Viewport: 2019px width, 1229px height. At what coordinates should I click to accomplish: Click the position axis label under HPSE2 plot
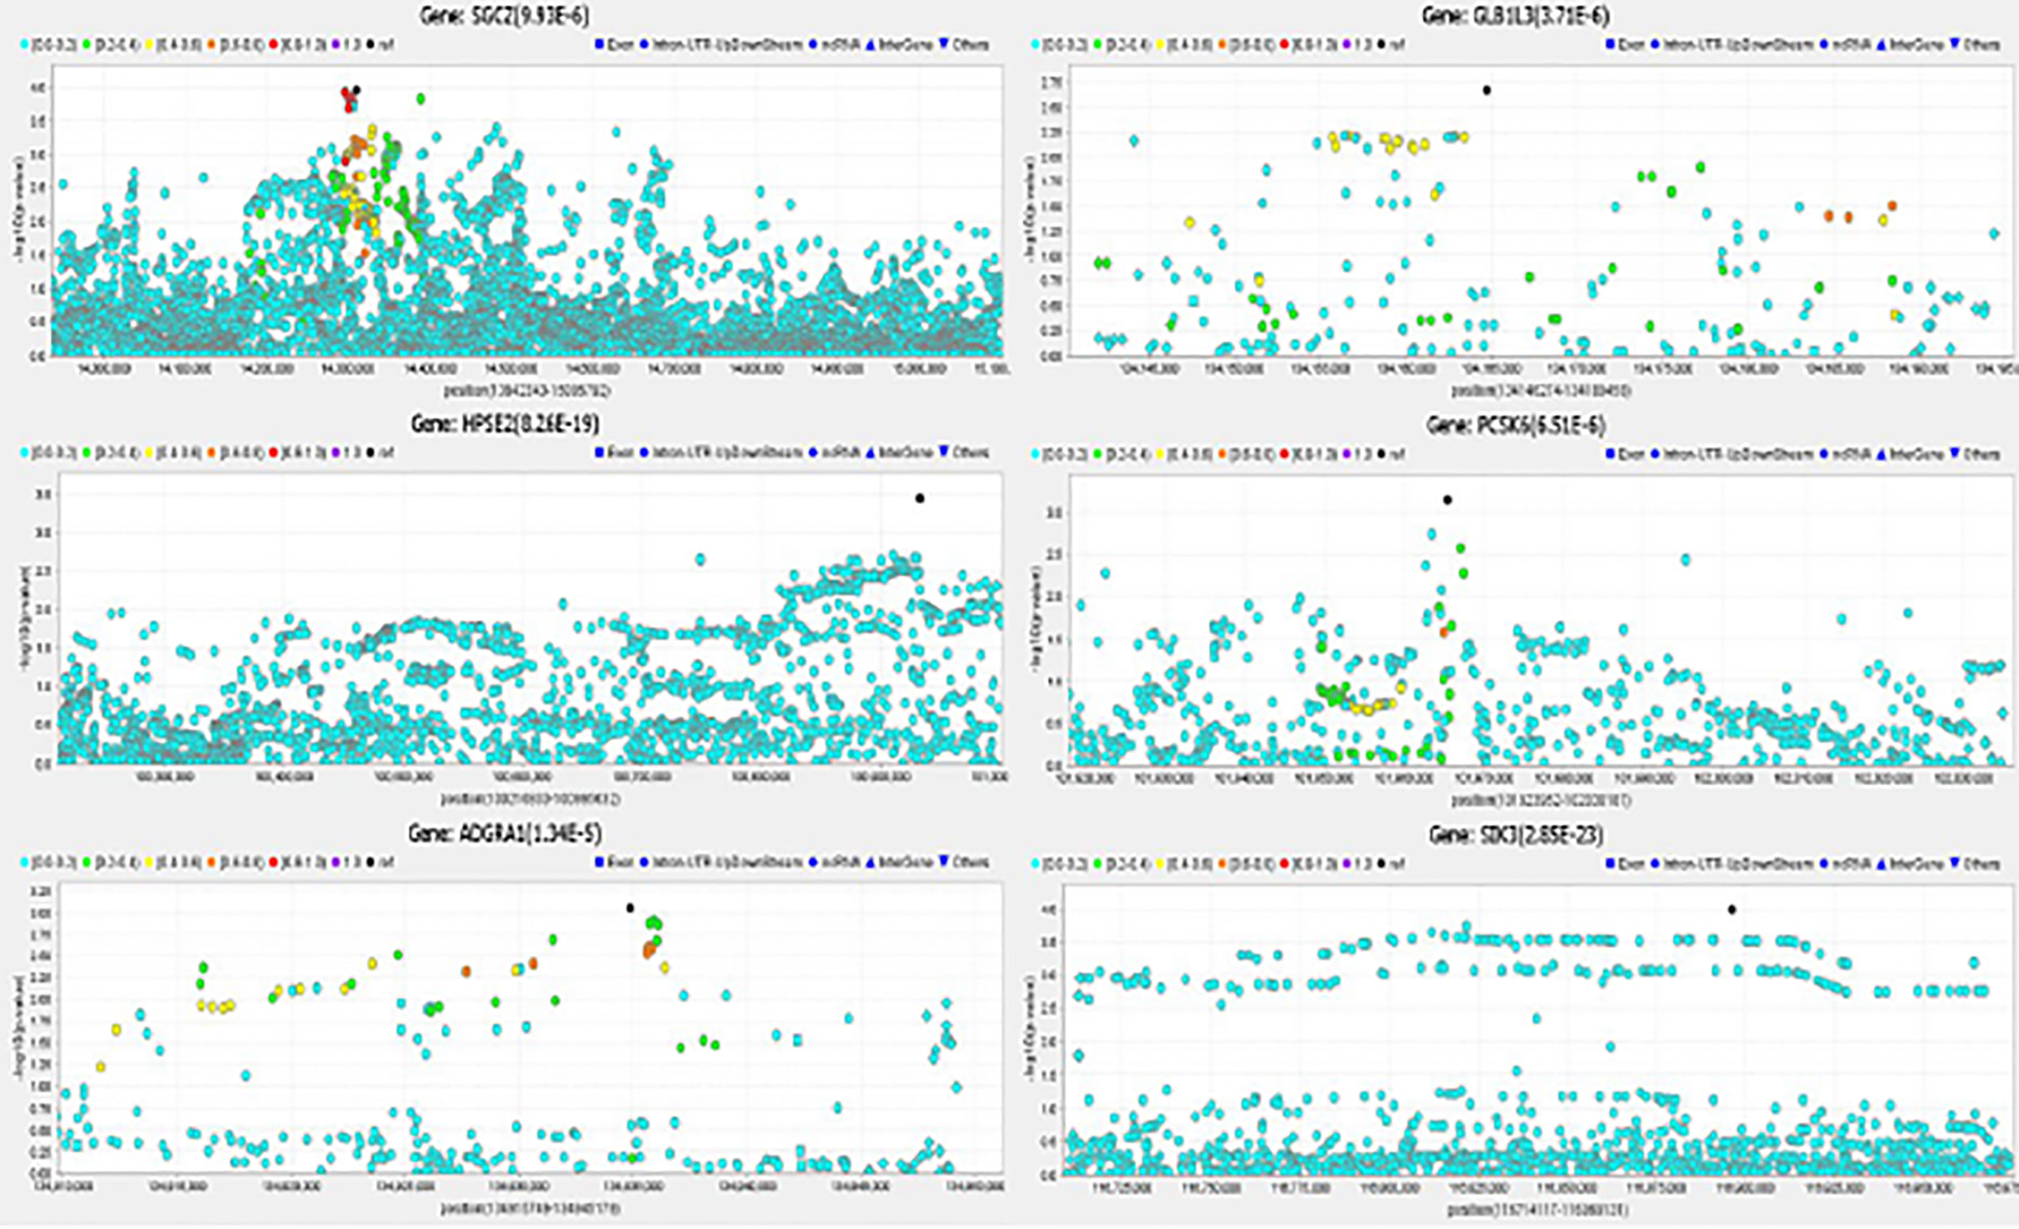[530, 798]
